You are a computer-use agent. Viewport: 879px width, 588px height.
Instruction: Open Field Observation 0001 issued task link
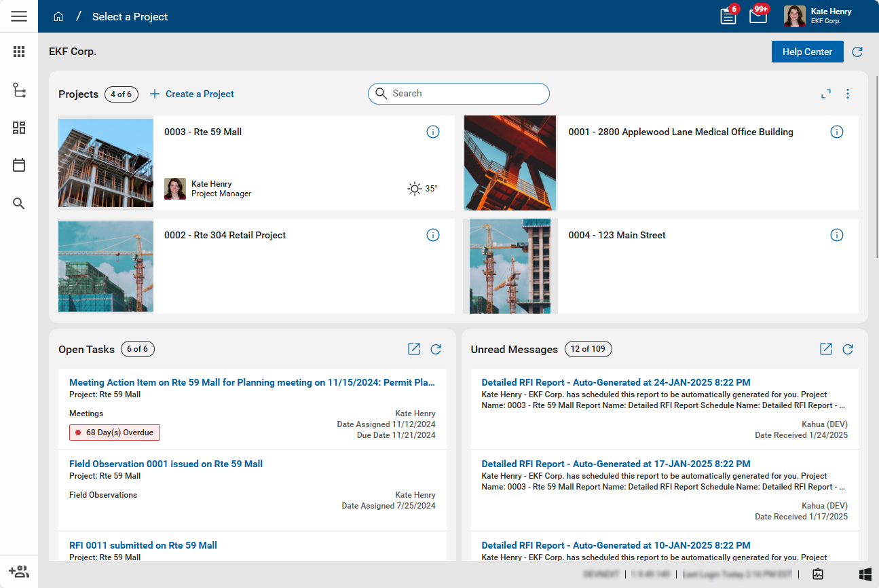[x=166, y=464]
